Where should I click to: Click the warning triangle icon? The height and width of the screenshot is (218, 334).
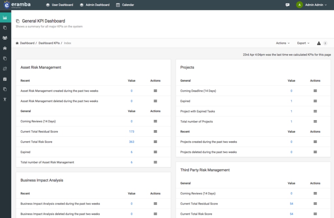(319, 43)
